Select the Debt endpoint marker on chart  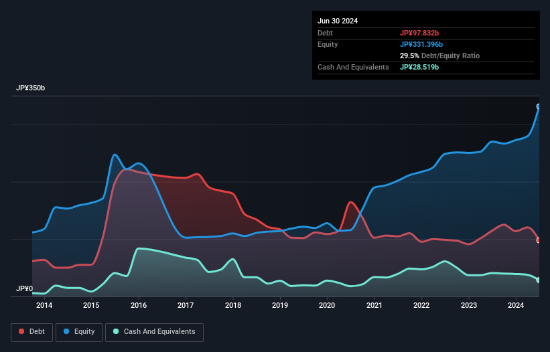pos(539,240)
